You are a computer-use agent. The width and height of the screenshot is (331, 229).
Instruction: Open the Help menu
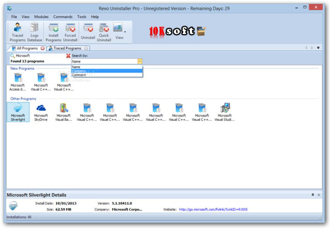(x=95, y=17)
